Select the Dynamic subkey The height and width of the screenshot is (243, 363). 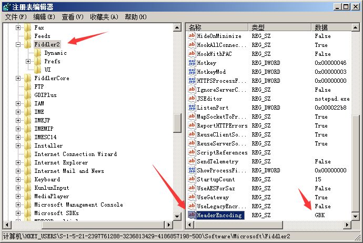[55, 53]
